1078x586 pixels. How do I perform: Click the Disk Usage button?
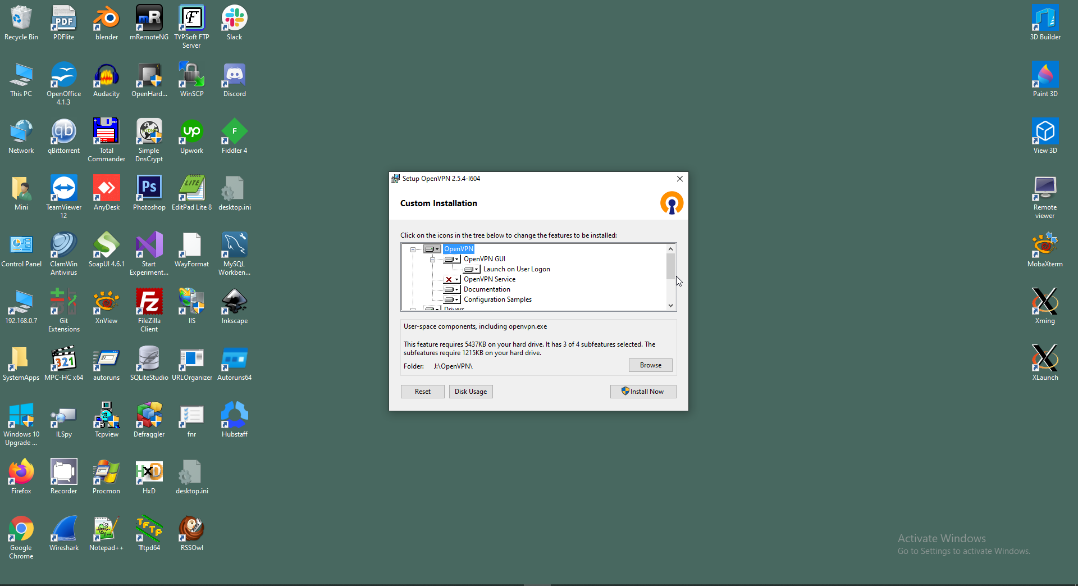click(x=471, y=392)
